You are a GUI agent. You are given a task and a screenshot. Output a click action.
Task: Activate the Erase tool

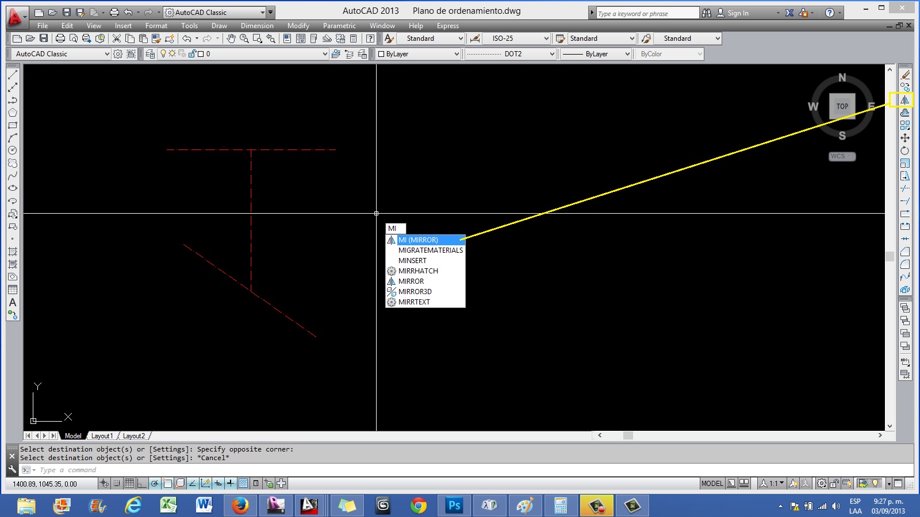(x=906, y=74)
